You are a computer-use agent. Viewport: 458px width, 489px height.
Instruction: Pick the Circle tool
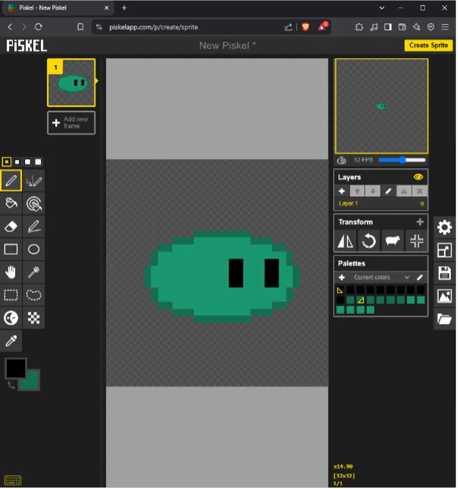(x=34, y=250)
